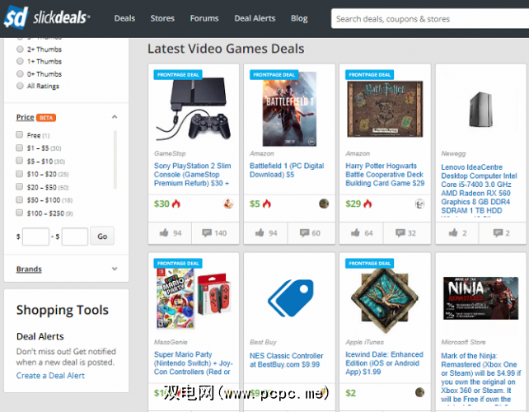Check the $10 – $20 price filter
Viewport: 529px width, 412px height.
coord(20,174)
